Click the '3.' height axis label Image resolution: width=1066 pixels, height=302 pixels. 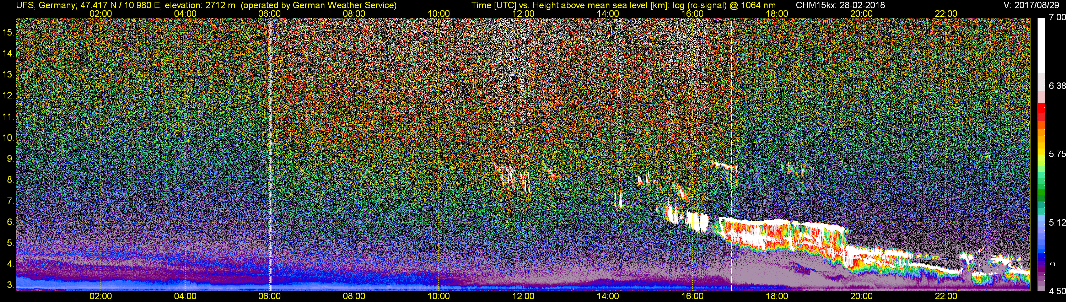(10, 285)
